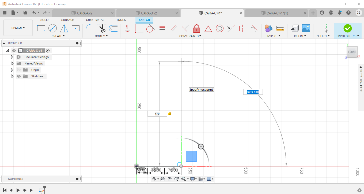Undo the last action
The width and height of the screenshot is (364, 194).
[x=34, y=13]
